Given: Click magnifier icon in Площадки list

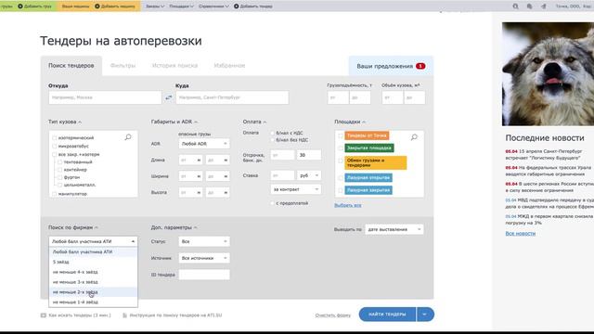Looking at the screenshot, I should [x=414, y=137].
